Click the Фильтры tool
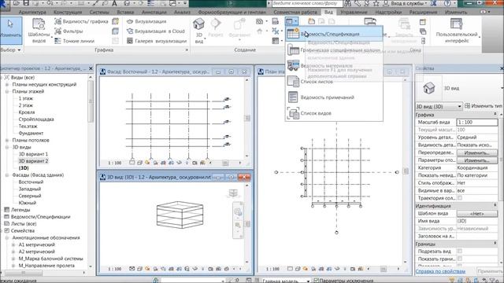 [69, 31]
